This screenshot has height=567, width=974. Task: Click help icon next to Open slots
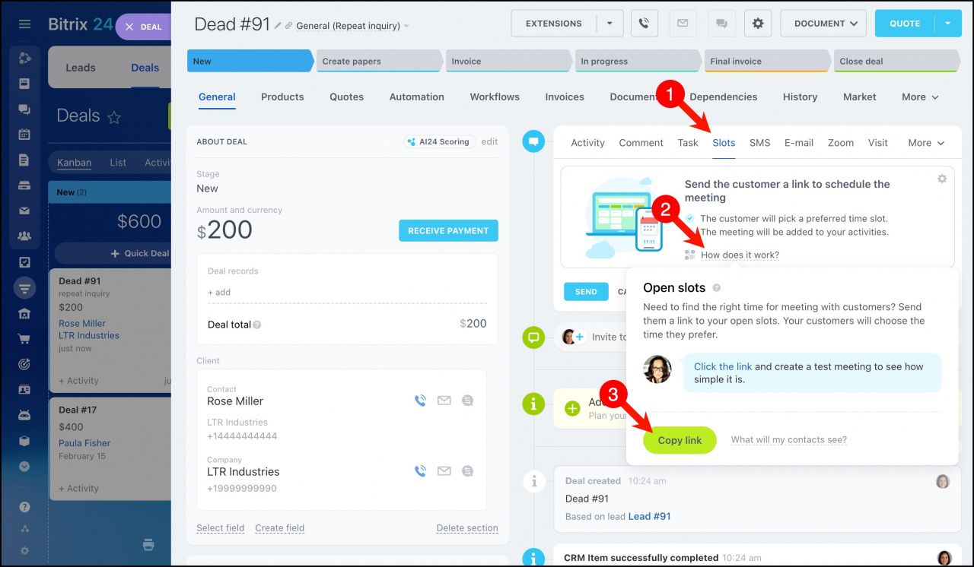tap(717, 288)
